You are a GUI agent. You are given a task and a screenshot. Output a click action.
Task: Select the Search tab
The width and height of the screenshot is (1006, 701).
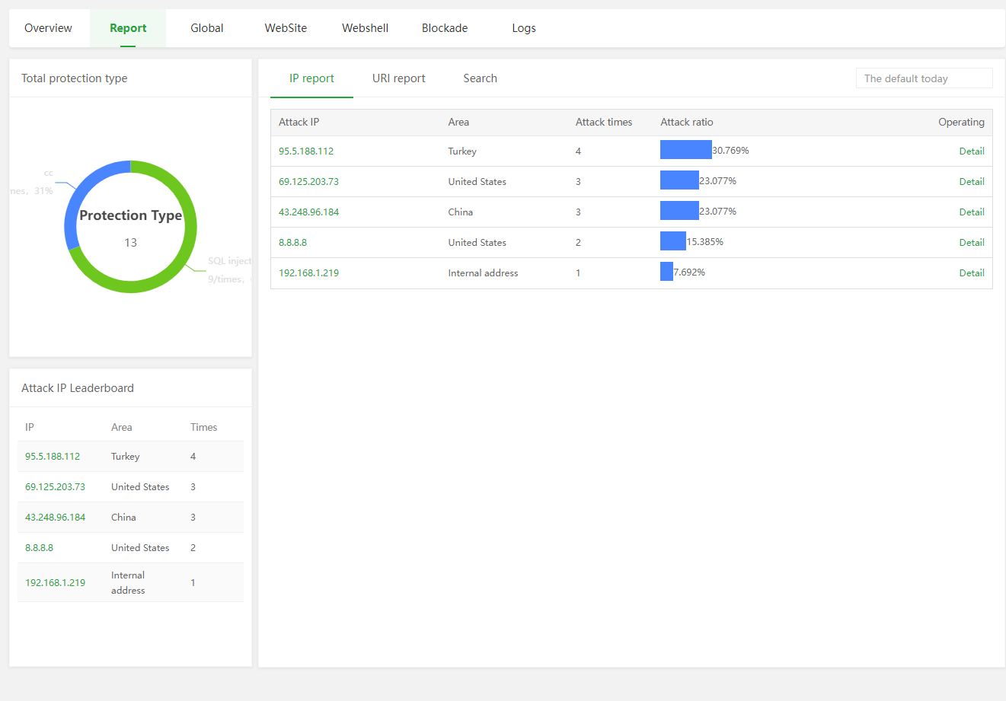[x=480, y=78]
